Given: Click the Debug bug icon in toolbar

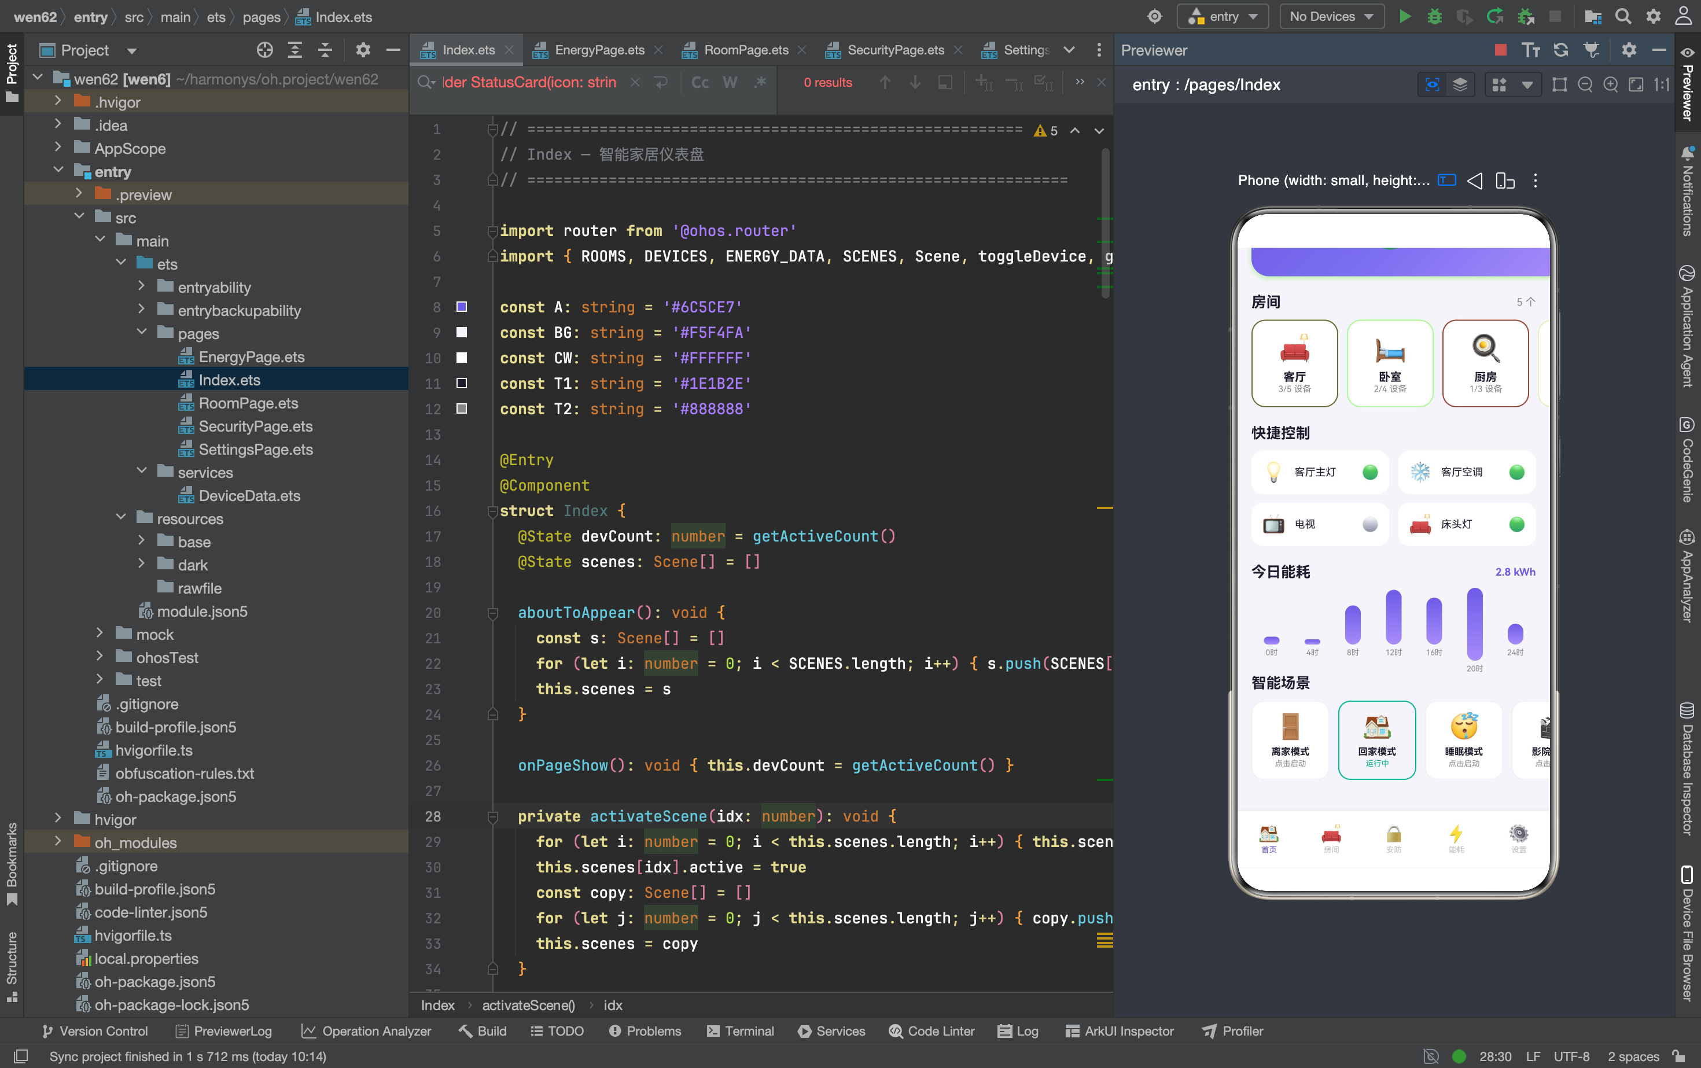Looking at the screenshot, I should (x=1435, y=16).
